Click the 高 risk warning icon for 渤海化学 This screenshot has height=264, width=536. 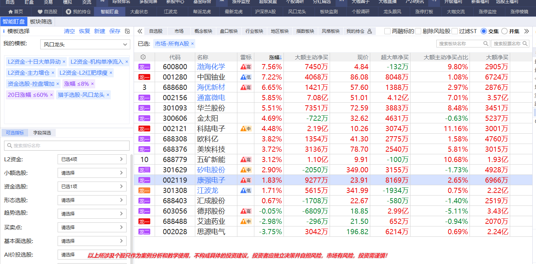click(x=246, y=67)
